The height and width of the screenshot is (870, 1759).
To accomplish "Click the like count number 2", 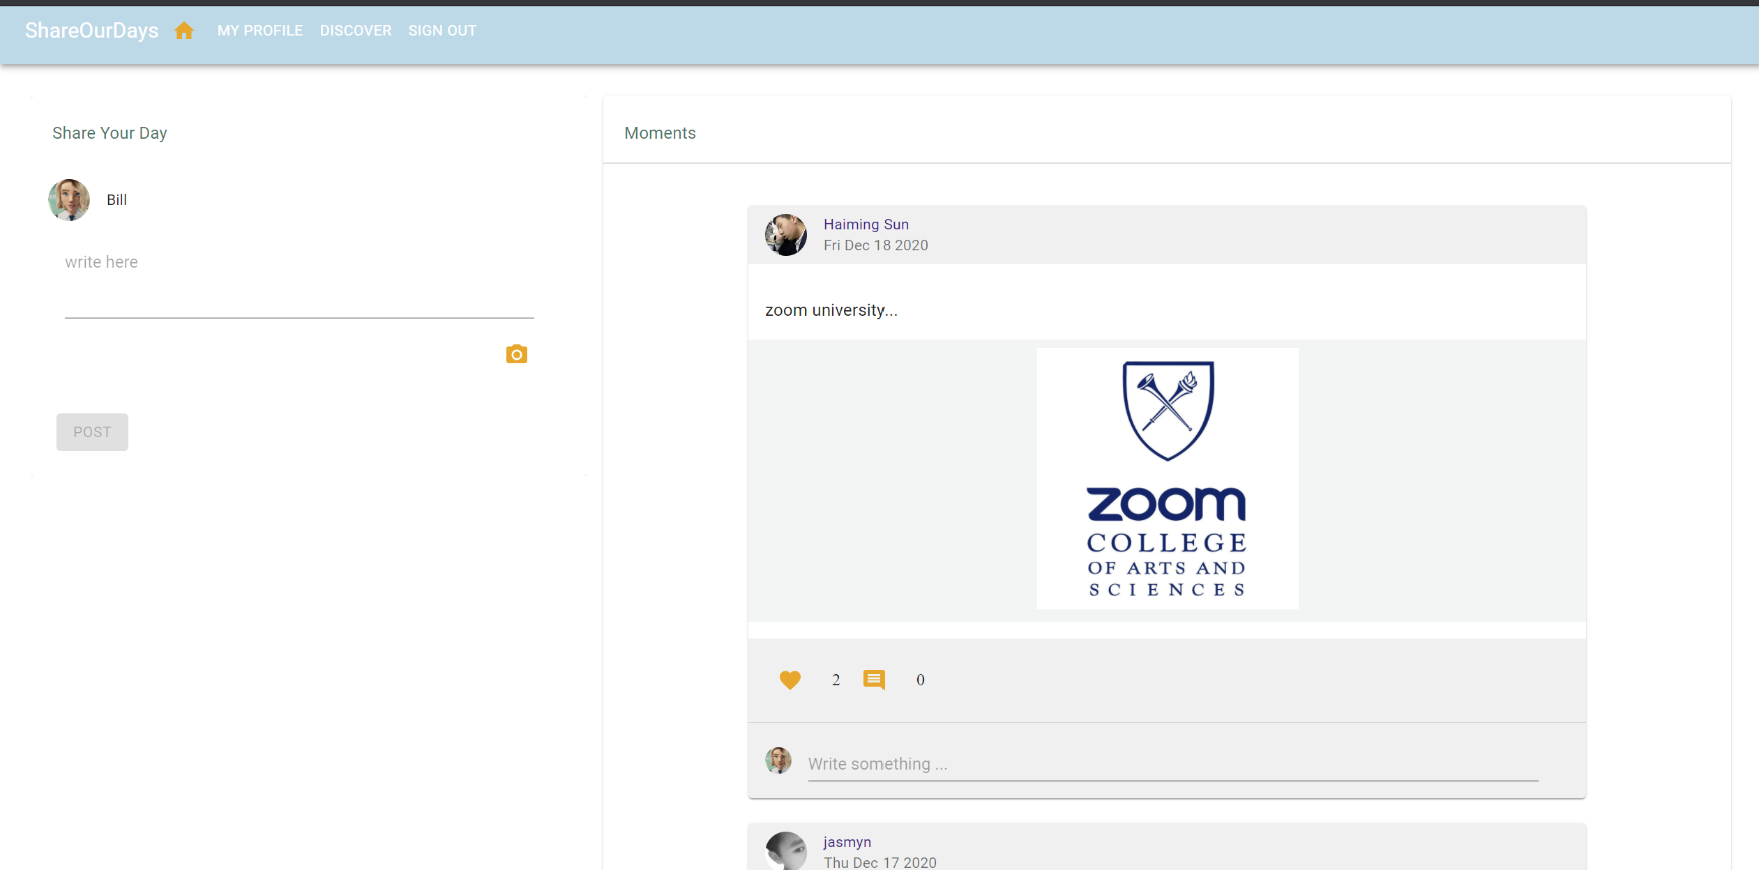I will (x=836, y=680).
